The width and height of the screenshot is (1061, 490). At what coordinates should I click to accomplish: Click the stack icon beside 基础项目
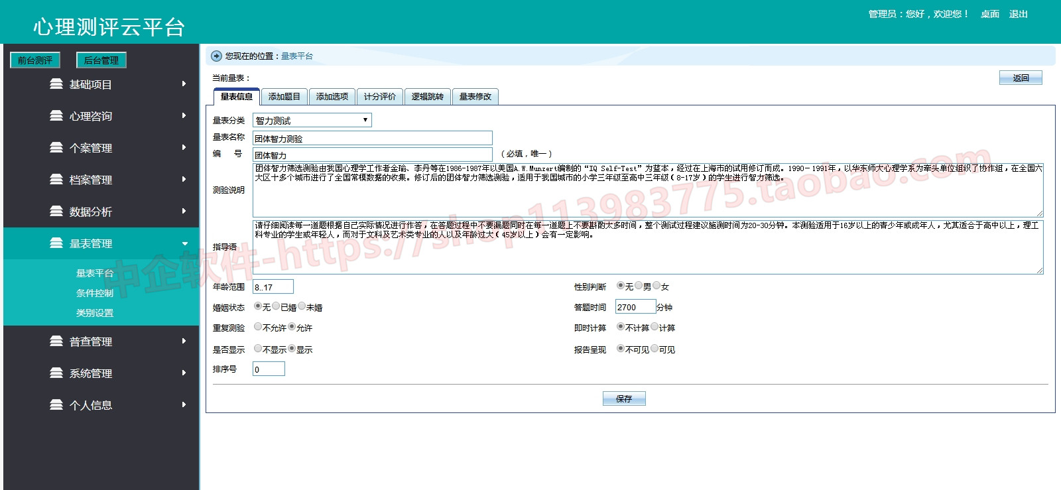[56, 84]
